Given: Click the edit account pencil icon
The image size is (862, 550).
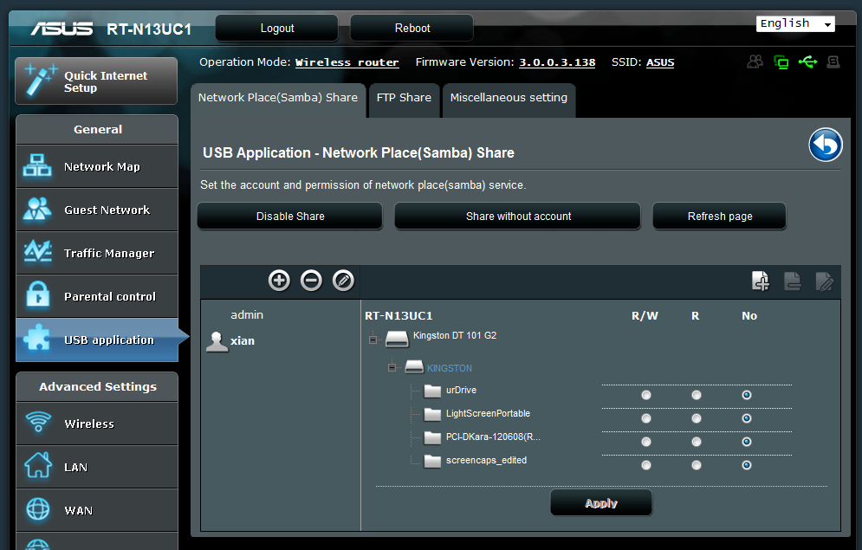Looking at the screenshot, I should tap(343, 281).
